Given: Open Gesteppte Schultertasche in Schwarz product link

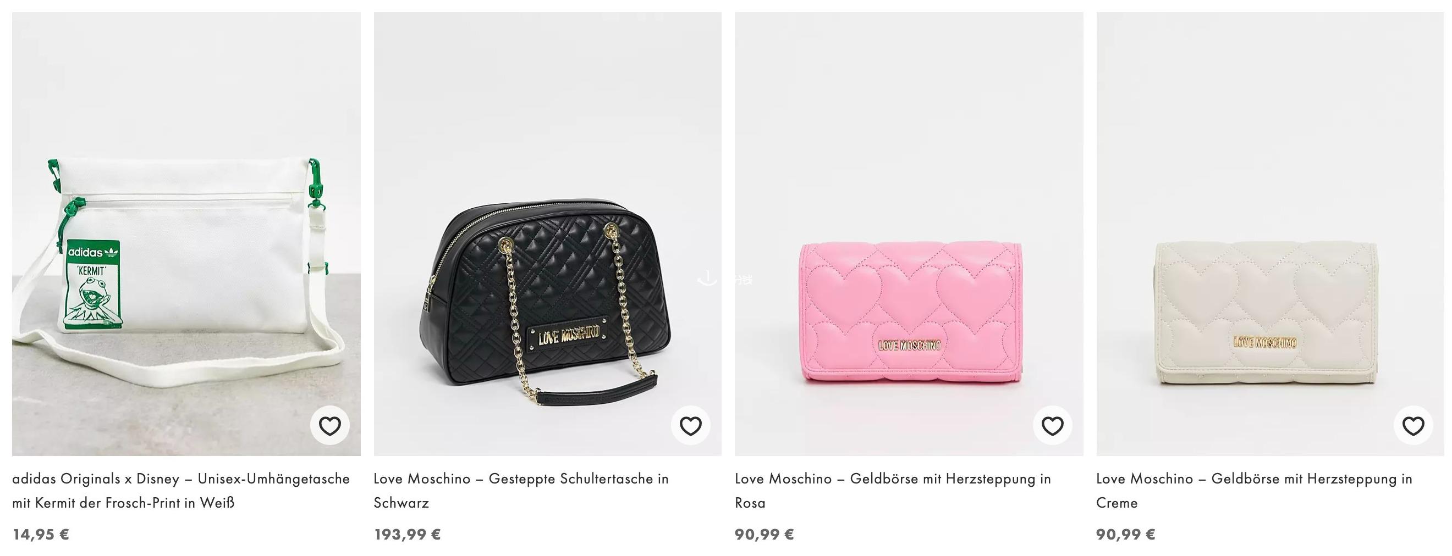Looking at the screenshot, I should click(x=521, y=491).
